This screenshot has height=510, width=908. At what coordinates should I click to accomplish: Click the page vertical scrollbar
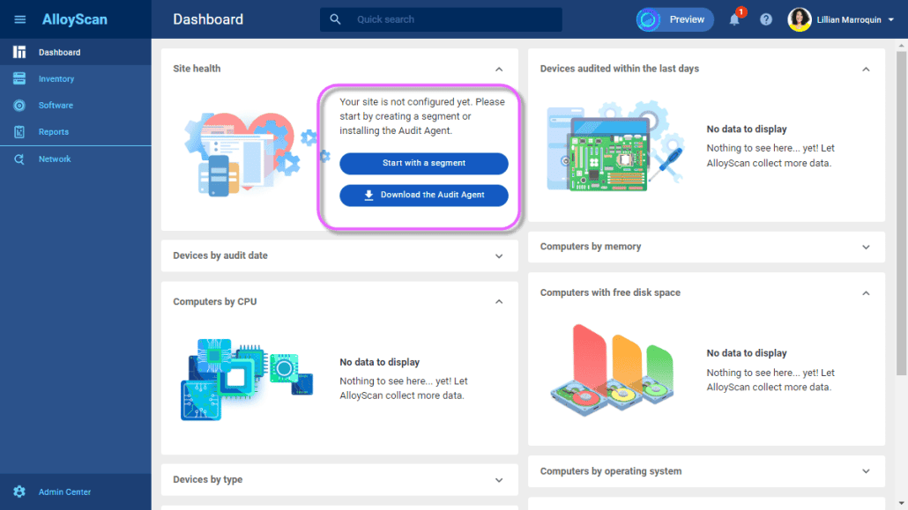[x=901, y=213]
